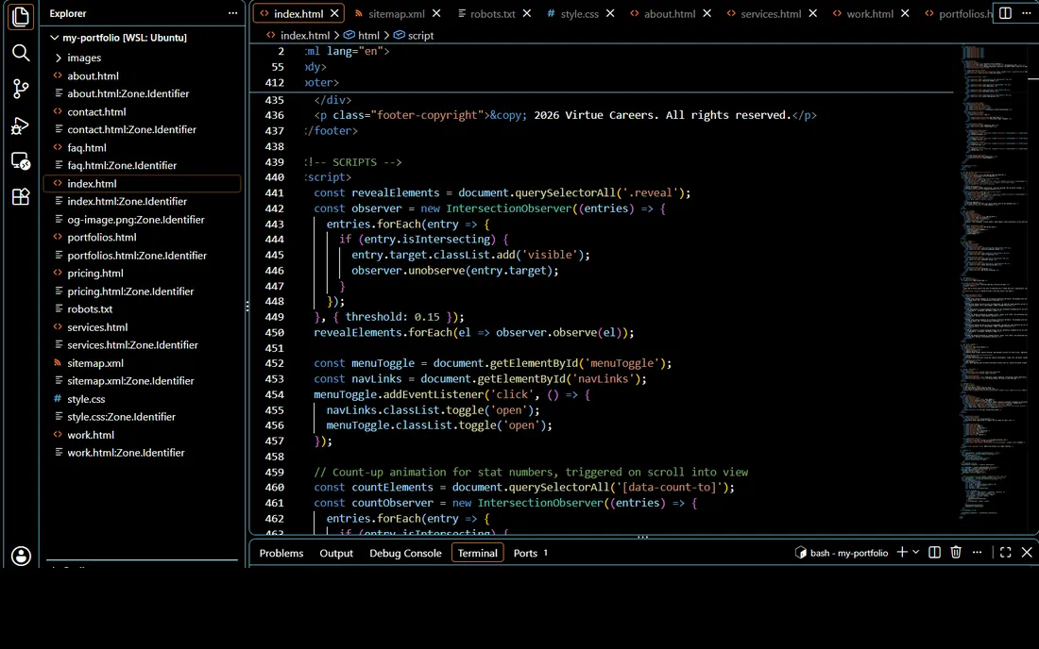Close the robots.txt editor tab

tap(527, 13)
